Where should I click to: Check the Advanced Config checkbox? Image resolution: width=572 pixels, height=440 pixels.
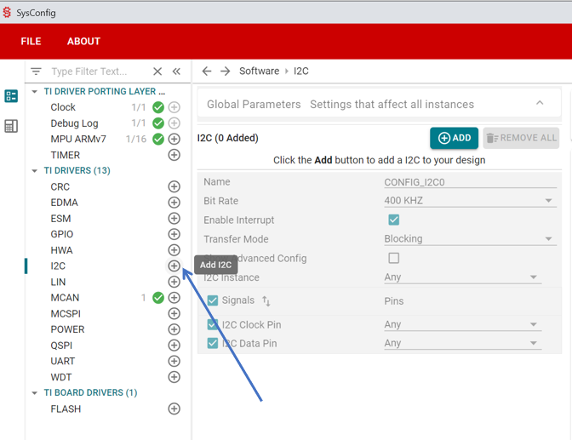click(393, 259)
